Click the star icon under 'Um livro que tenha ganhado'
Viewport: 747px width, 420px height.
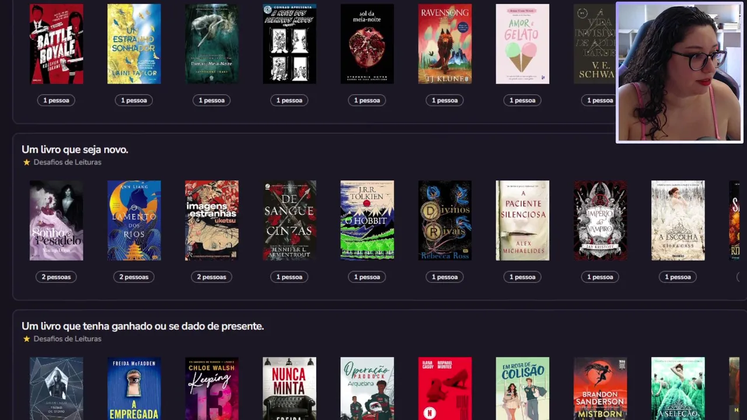click(26, 339)
